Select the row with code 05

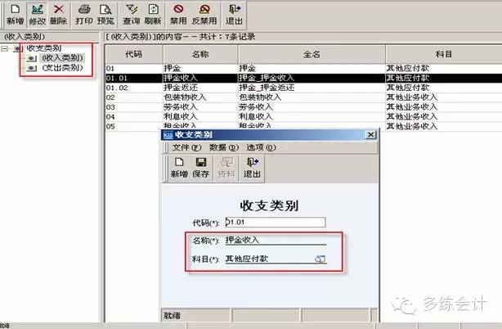pyautogui.click(x=303, y=126)
